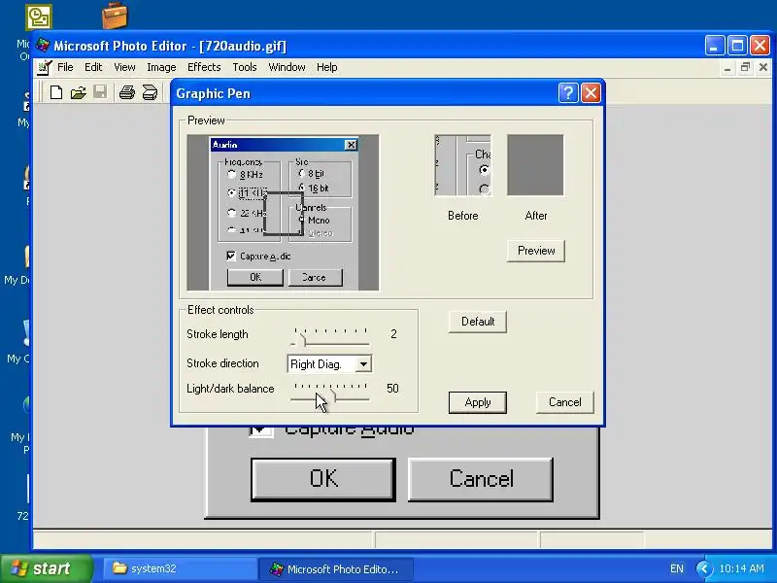The height and width of the screenshot is (583, 777).
Task: Click the 10:14 AM clock
Action: point(741,568)
